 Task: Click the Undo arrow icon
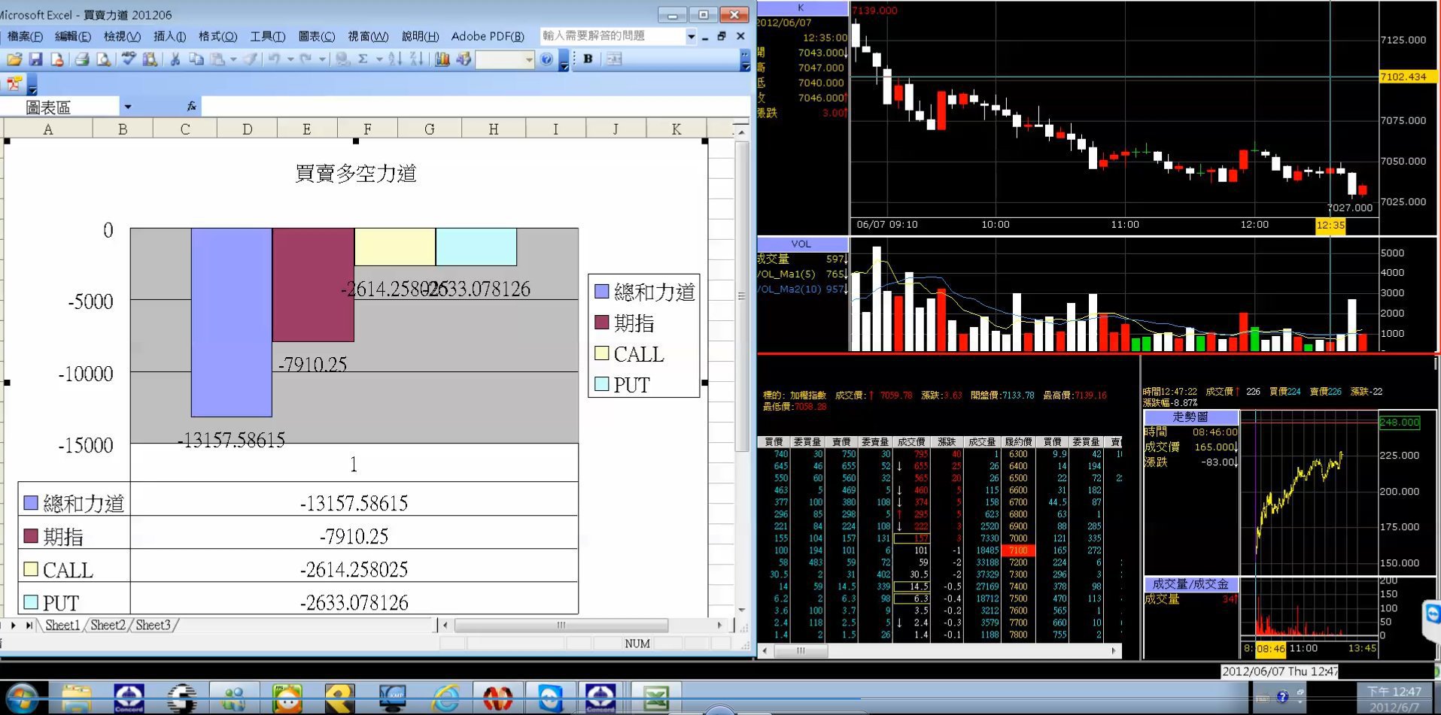point(274,59)
